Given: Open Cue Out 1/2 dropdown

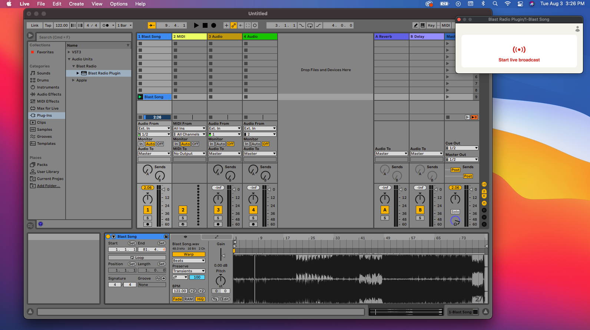Looking at the screenshot, I should (x=461, y=148).
